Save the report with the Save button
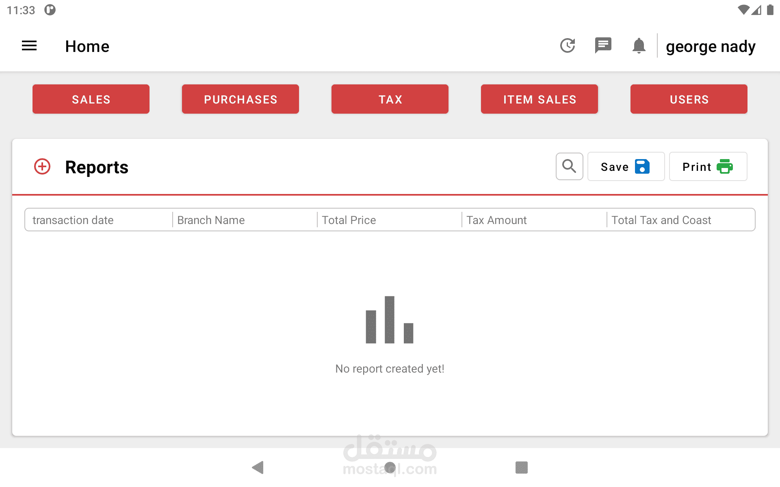Image resolution: width=780 pixels, height=487 pixels. [x=626, y=166]
